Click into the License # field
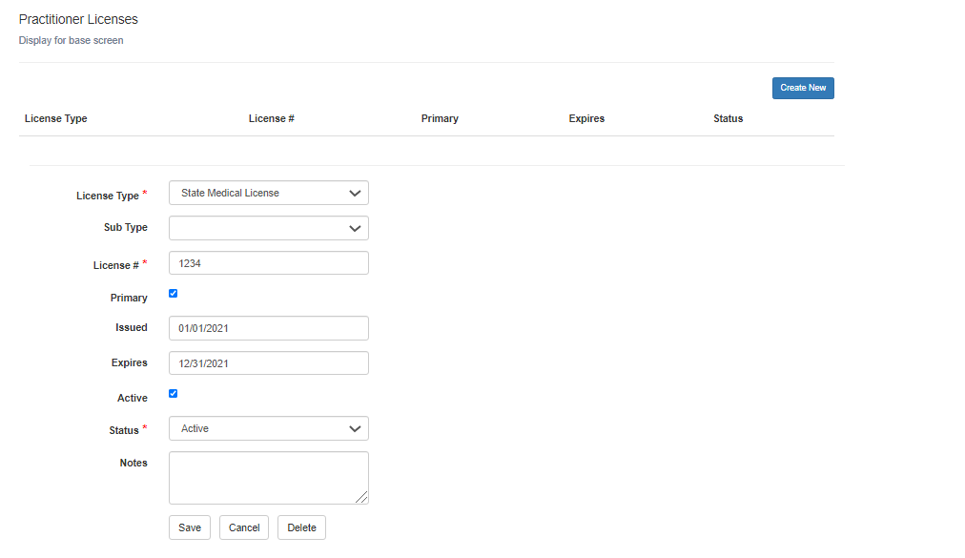 (x=268, y=262)
